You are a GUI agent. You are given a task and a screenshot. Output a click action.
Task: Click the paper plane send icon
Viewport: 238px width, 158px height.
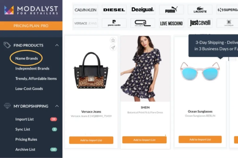coord(113,48)
